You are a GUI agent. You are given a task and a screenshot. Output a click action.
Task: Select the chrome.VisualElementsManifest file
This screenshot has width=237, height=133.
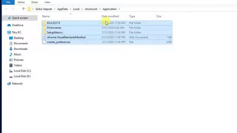(107, 37)
